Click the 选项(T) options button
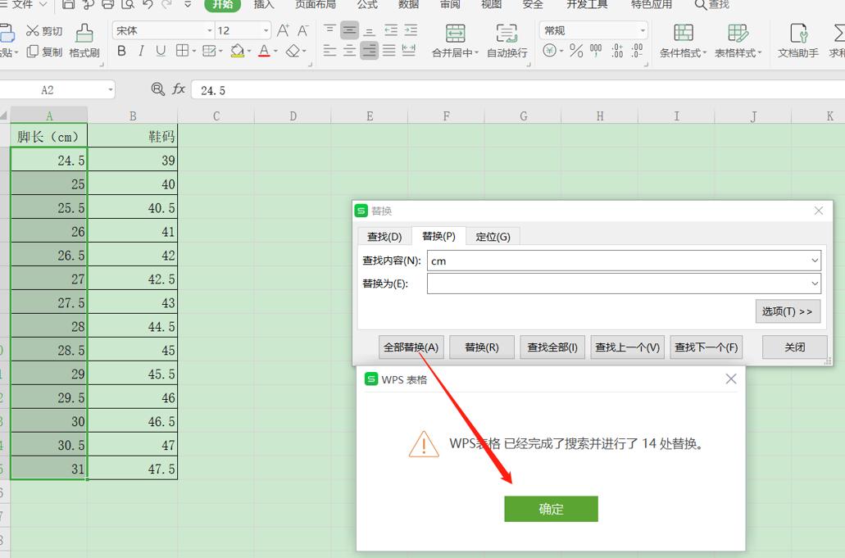This screenshot has height=558, width=845. 788,311
